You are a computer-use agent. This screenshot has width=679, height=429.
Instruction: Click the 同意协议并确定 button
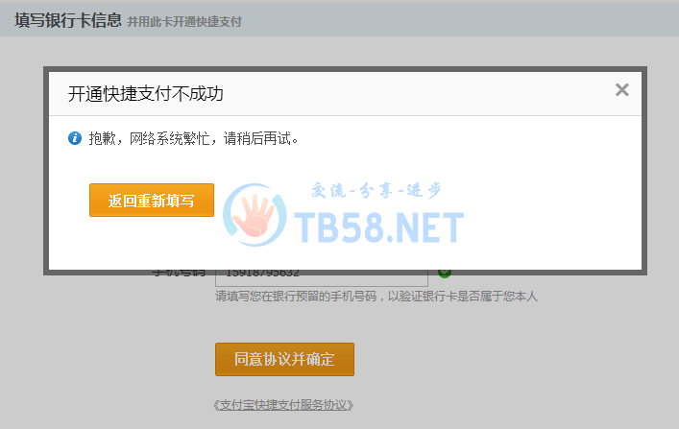284,359
